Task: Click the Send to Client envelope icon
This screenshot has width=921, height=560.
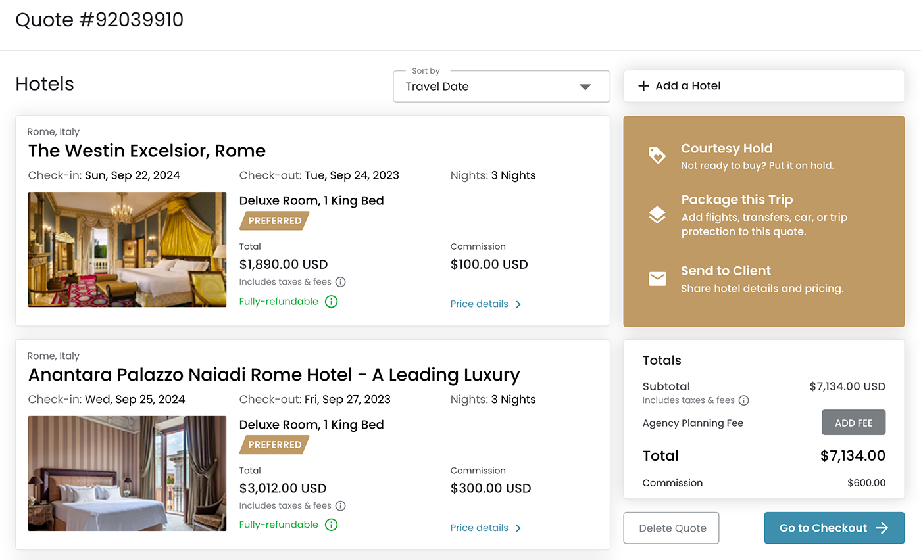Action: point(657,279)
